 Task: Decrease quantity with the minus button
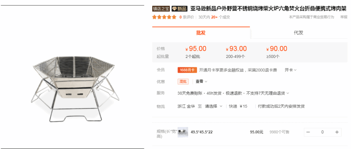pyautogui.click(x=308, y=132)
